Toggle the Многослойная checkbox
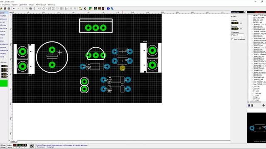The height and width of the screenshot is (149, 266). pos(232,39)
